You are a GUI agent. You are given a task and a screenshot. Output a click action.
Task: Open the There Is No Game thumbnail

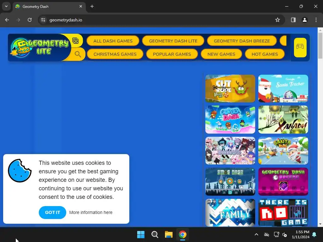(283, 213)
